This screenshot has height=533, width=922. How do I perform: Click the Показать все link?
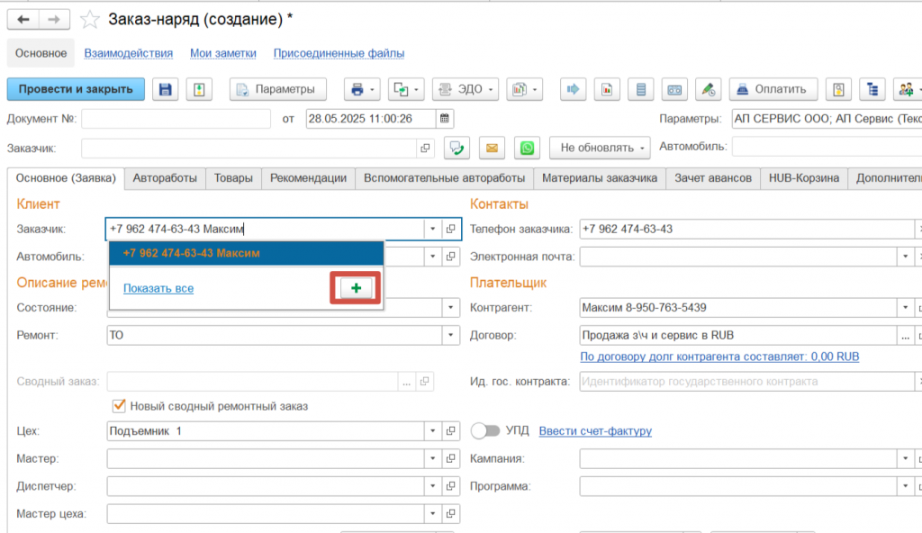click(x=158, y=288)
